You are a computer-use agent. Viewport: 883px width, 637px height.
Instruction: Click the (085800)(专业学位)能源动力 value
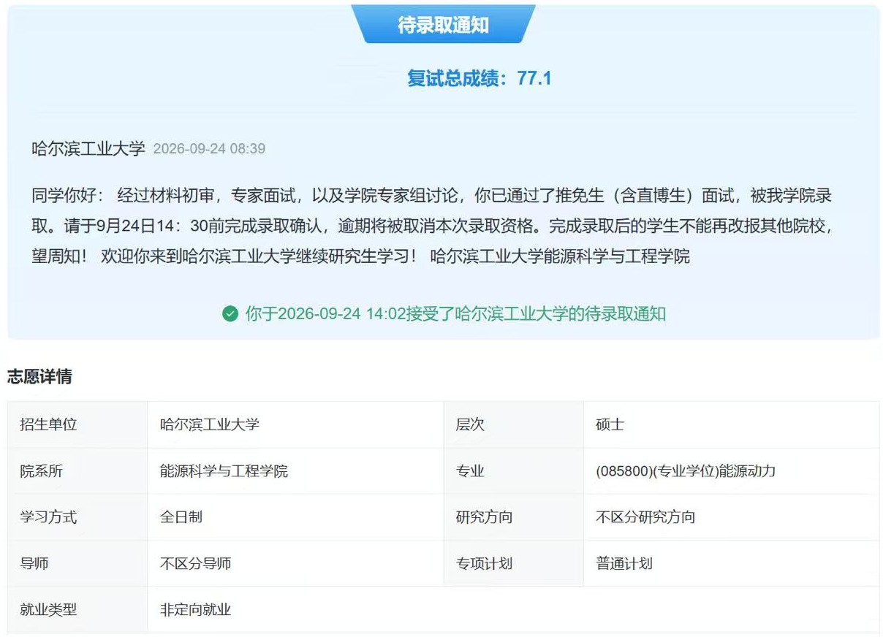pos(686,471)
